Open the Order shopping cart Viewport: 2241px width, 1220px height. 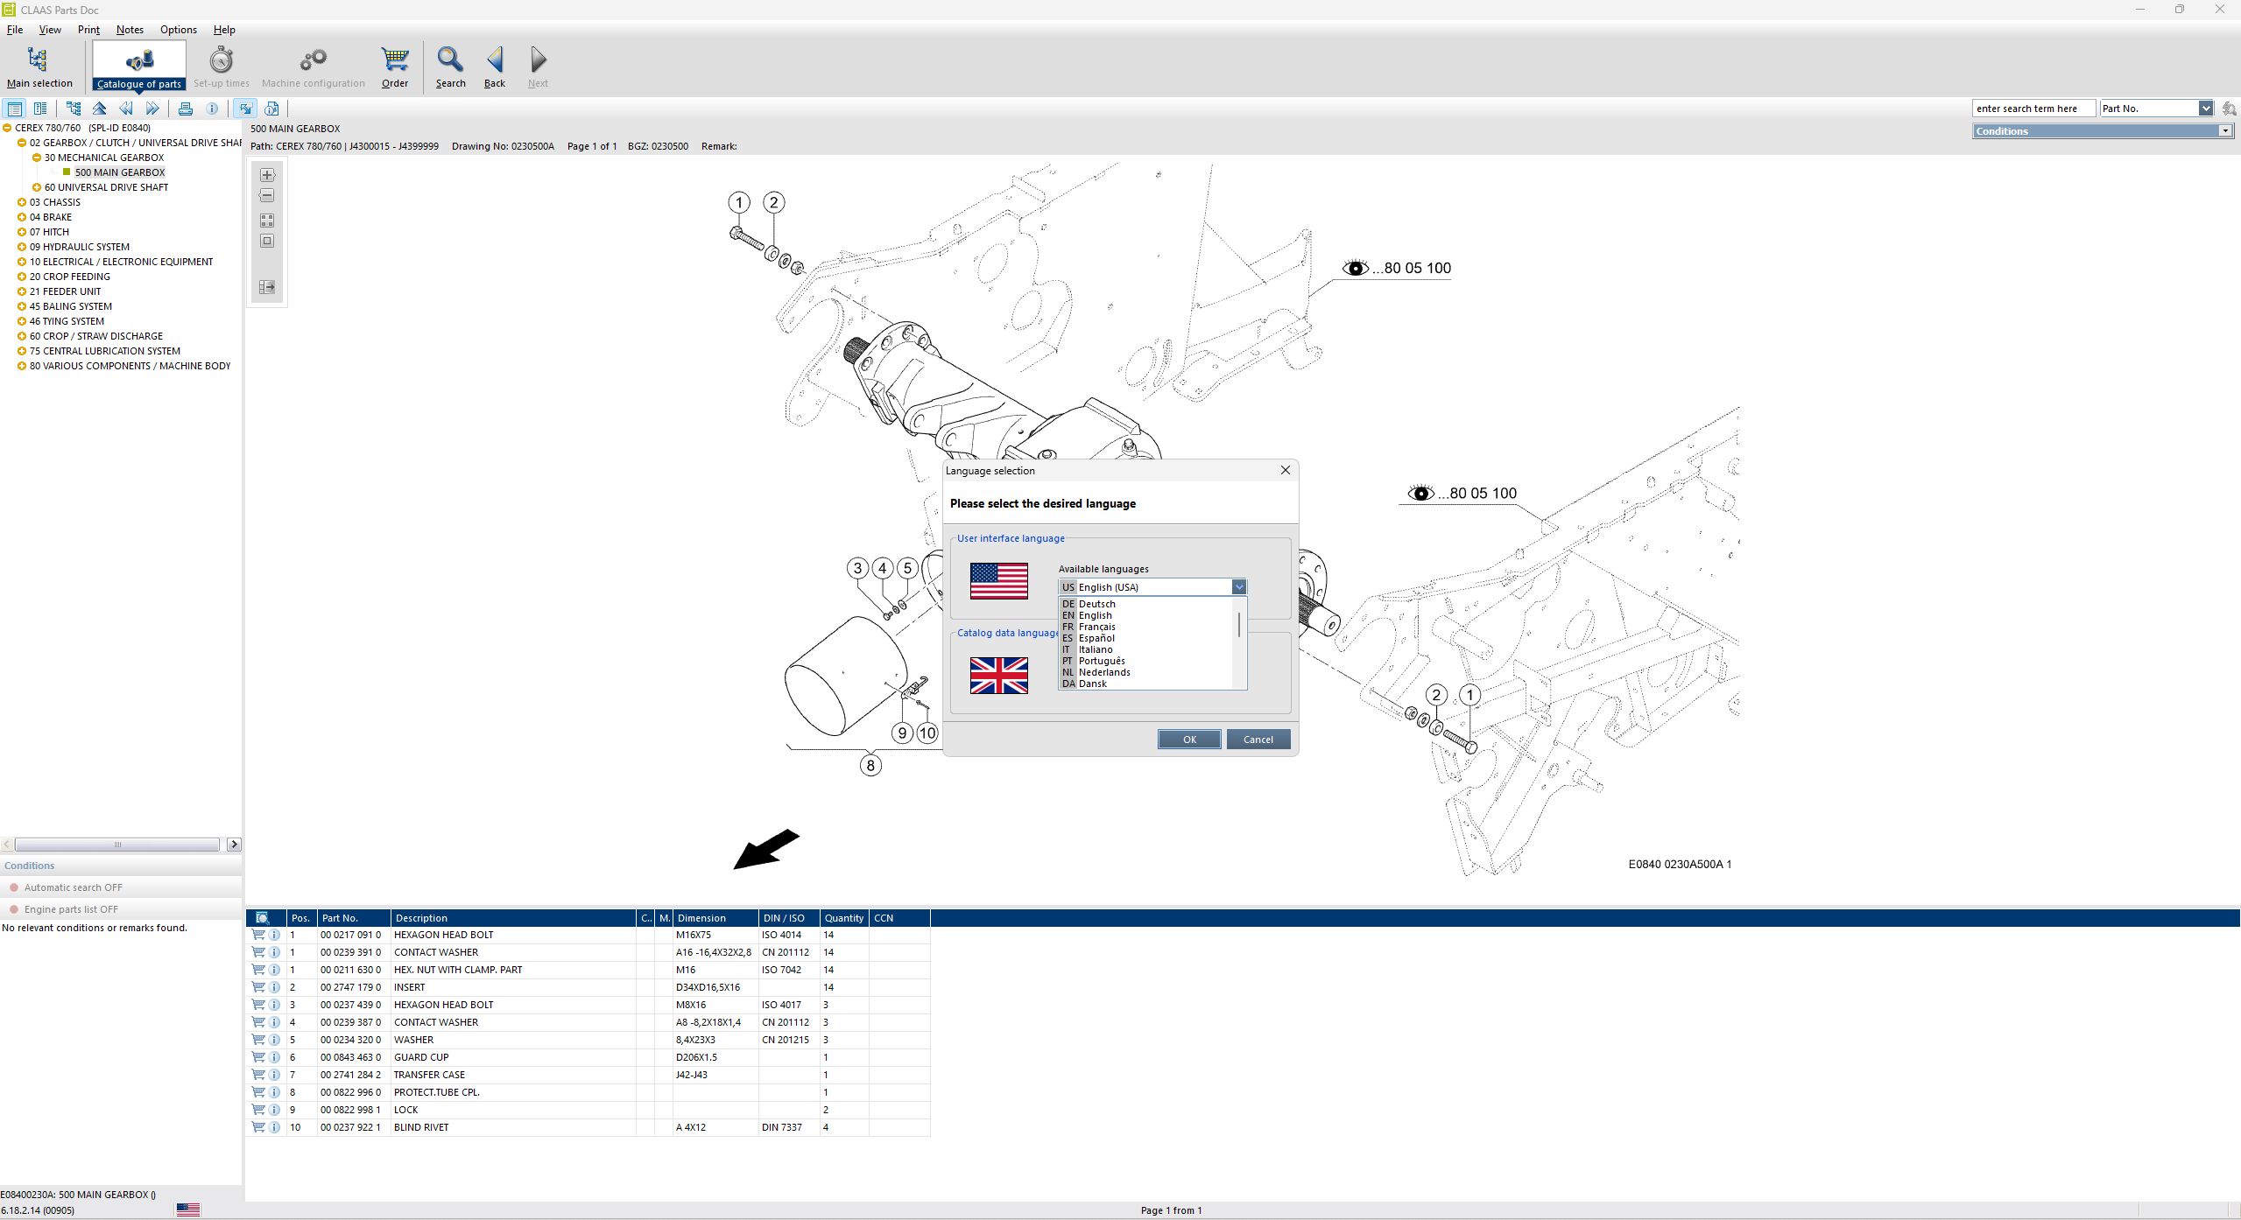click(x=393, y=66)
